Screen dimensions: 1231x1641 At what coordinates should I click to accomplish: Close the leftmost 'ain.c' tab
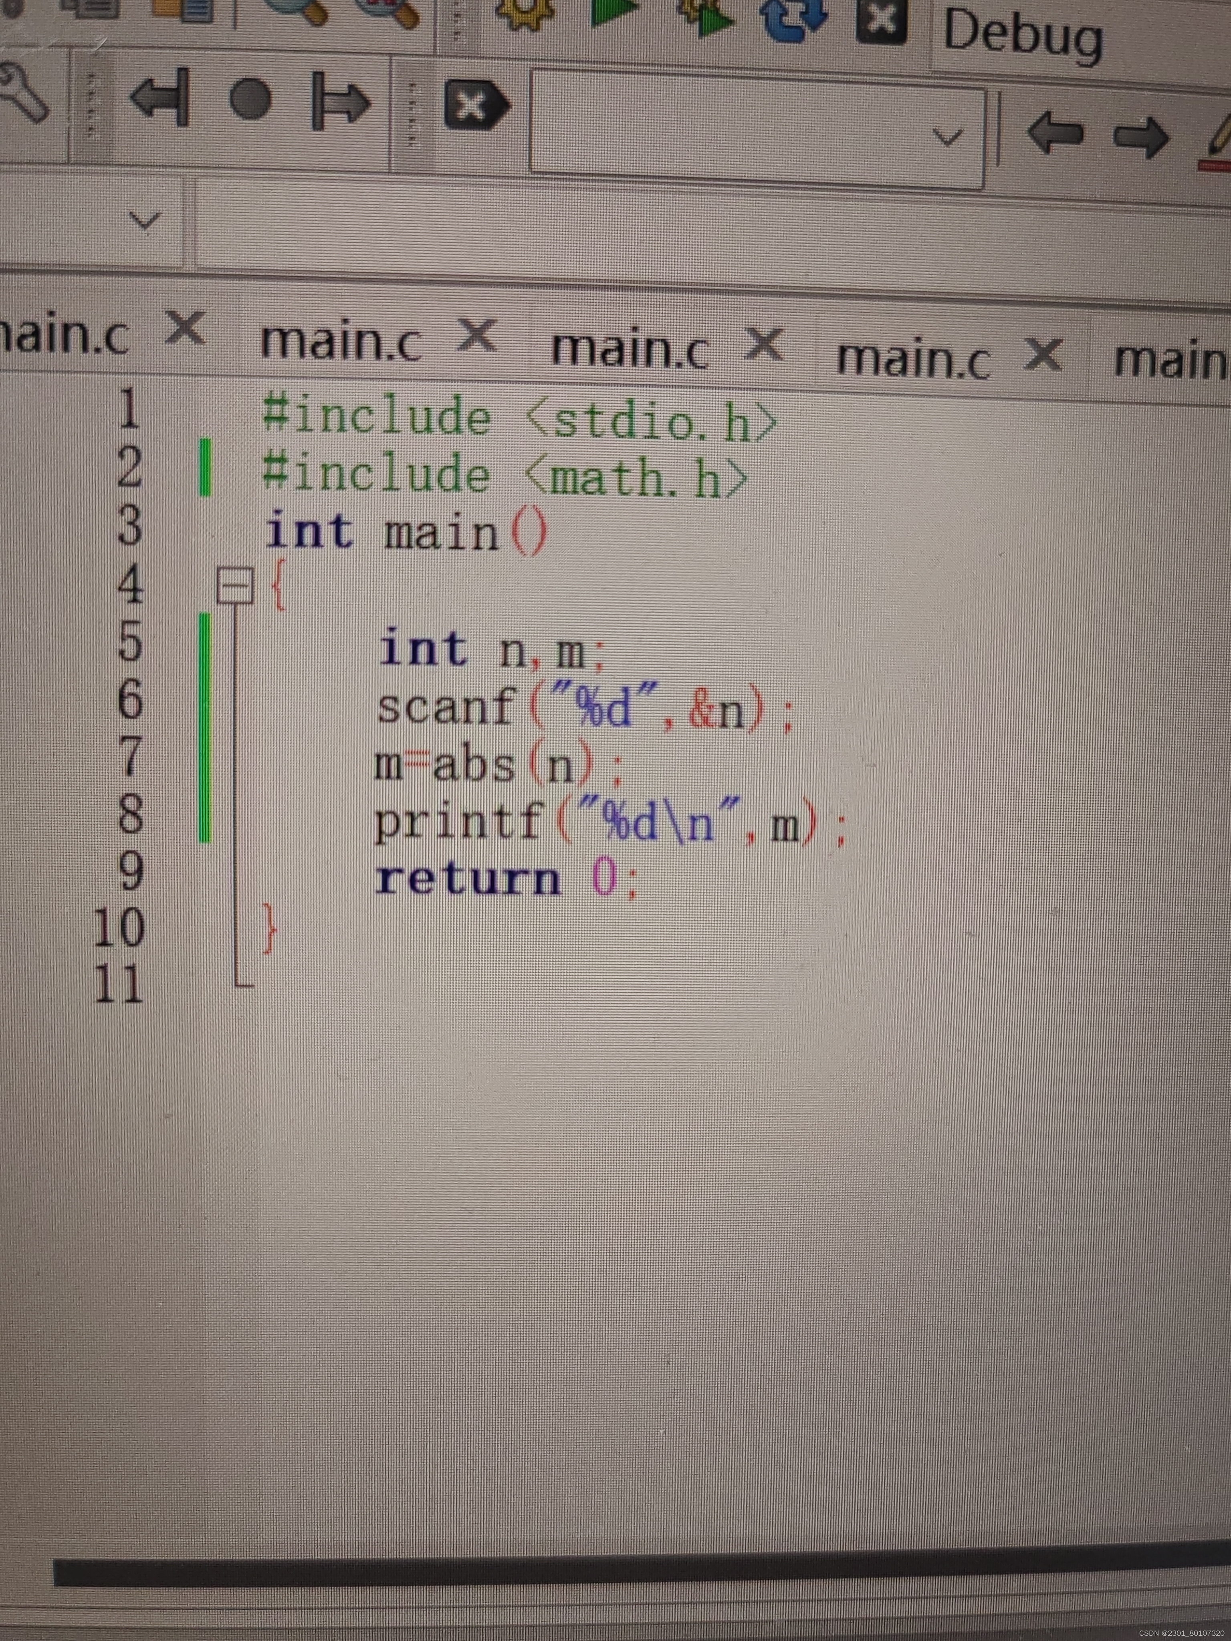(185, 329)
